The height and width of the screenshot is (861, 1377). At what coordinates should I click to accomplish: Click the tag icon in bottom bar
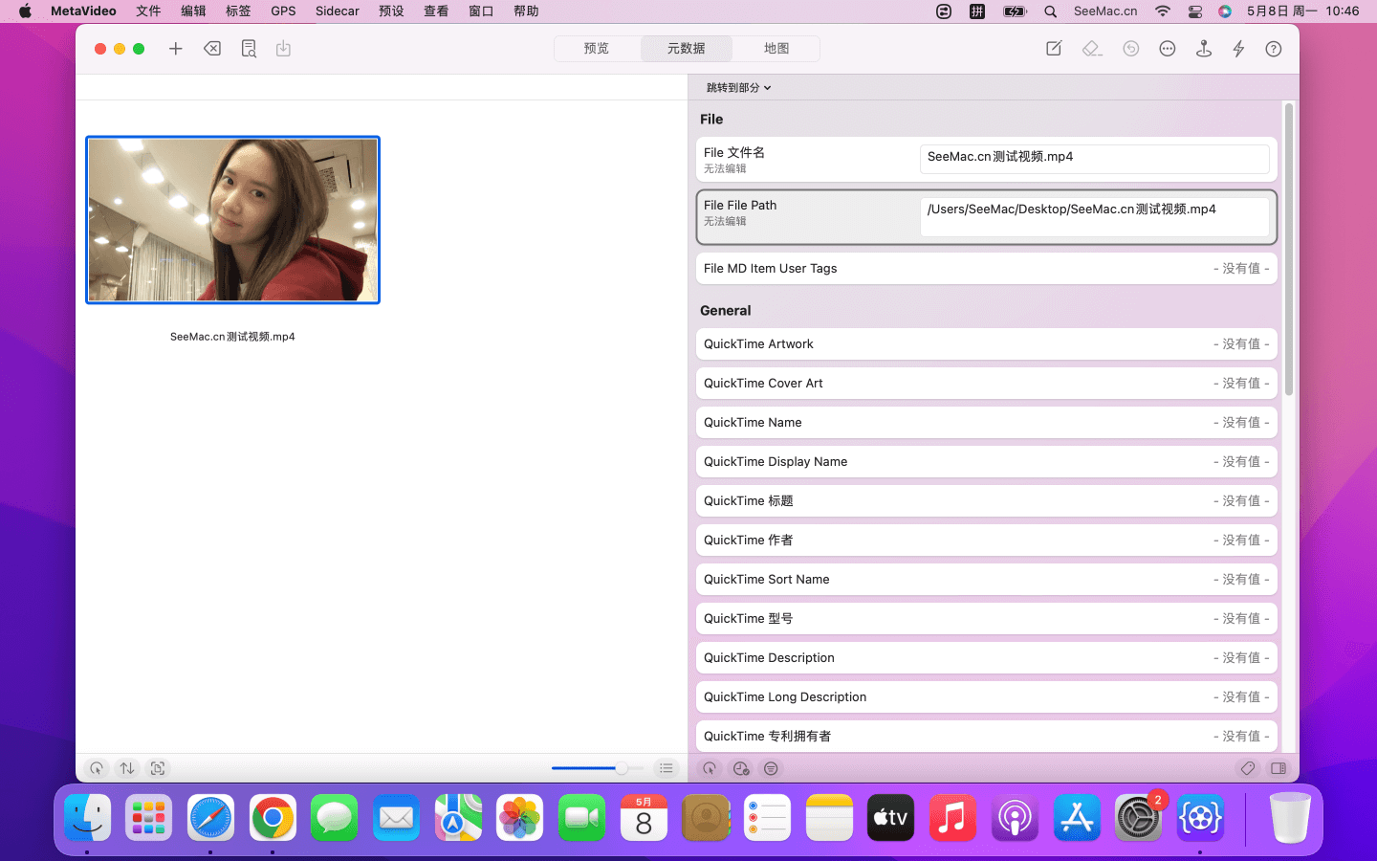1248,768
